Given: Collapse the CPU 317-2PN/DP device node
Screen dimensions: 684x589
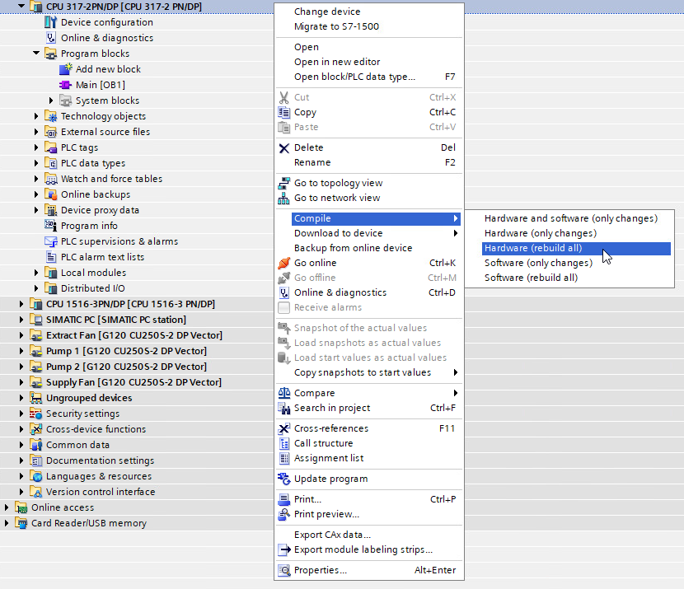Looking at the screenshot, I should coord(21,6).
